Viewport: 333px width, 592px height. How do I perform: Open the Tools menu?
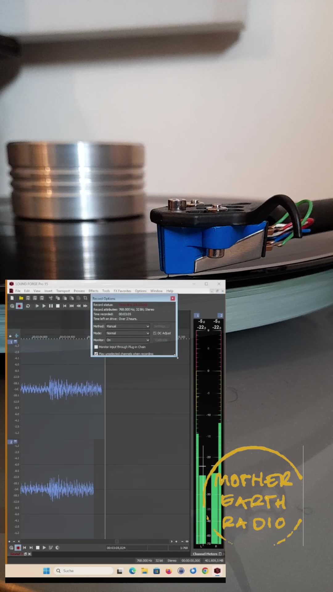coord(106,291)
